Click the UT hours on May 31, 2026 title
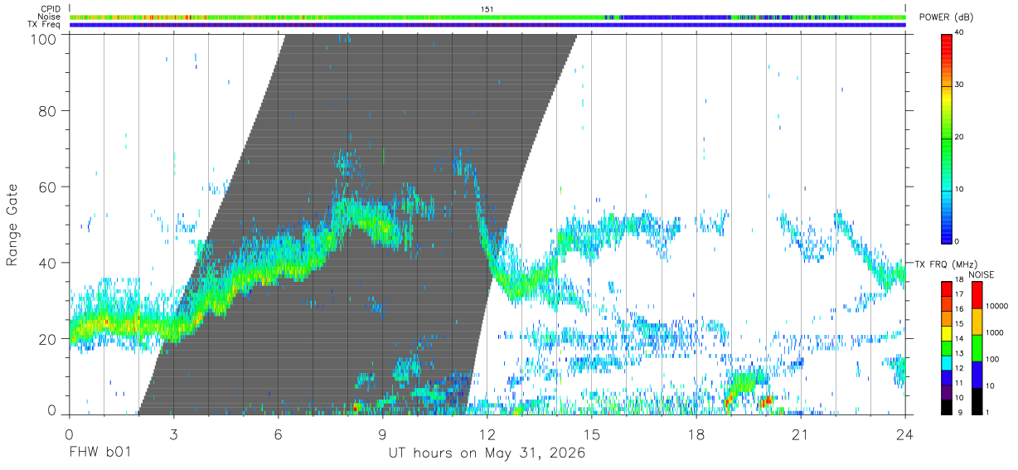This screenshot has width=1018, height=470. coord(487,453)
